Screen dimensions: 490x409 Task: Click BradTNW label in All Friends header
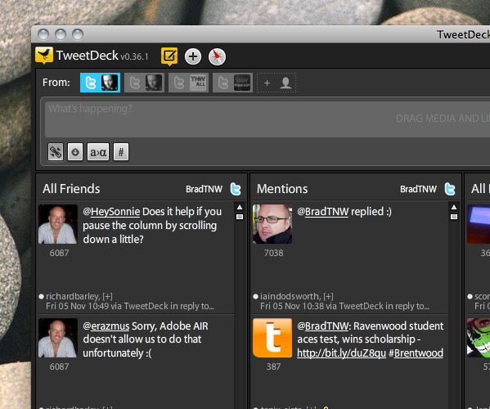204,189
